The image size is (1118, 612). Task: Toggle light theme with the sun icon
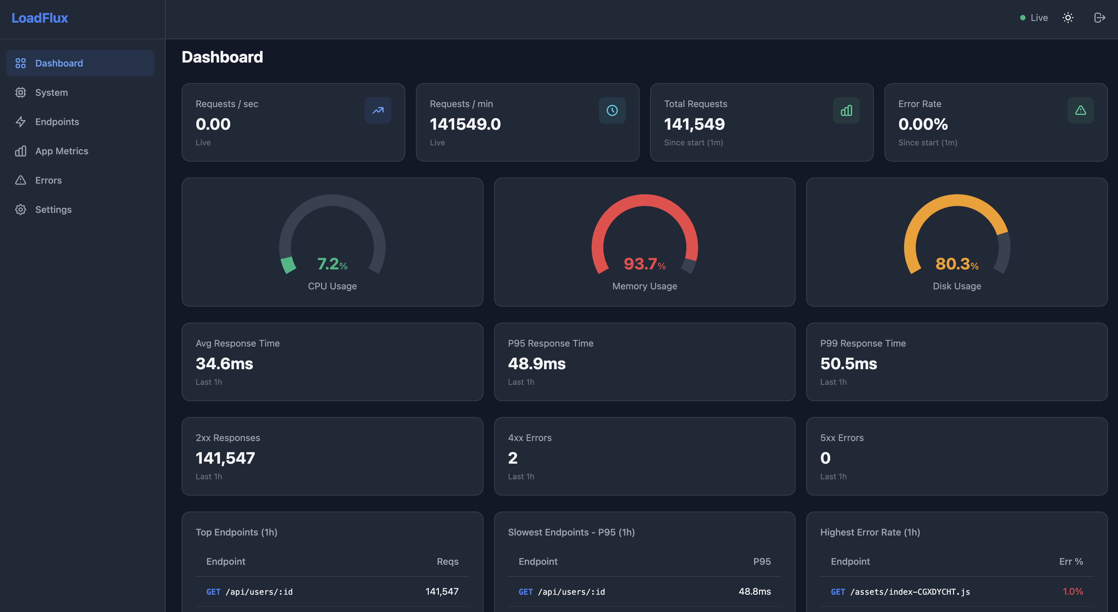[x=1068, y=17]
